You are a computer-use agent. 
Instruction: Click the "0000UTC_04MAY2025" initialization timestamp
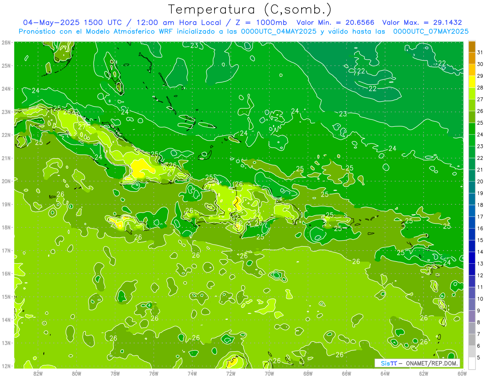(x=279, y=31)
